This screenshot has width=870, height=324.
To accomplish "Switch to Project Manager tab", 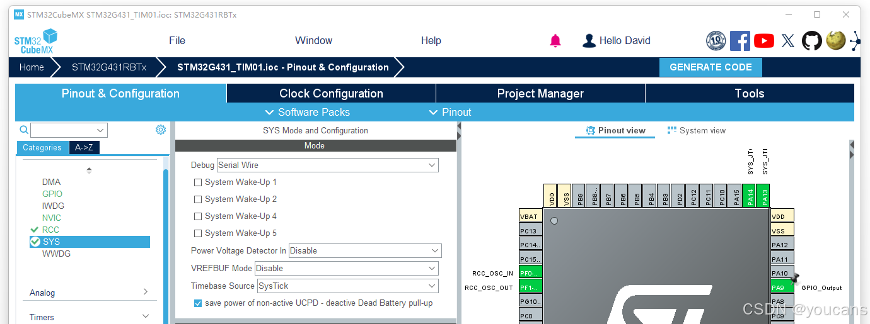I will 540,93.
